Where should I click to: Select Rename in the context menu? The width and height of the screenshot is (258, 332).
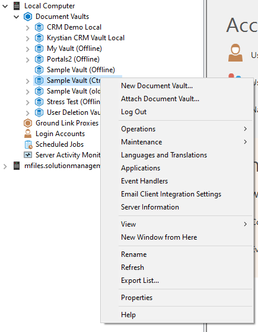pyautogui.click(x=177, y=254)
